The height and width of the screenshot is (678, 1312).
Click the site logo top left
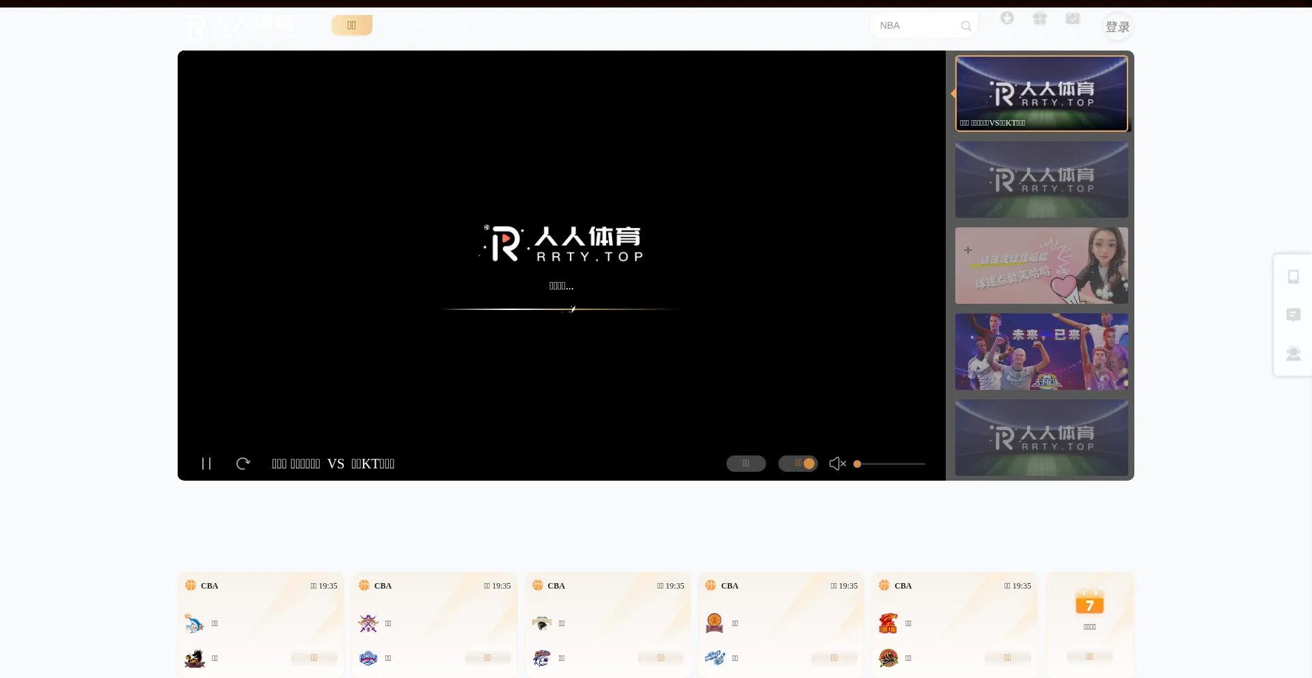[x=238, y=26]
